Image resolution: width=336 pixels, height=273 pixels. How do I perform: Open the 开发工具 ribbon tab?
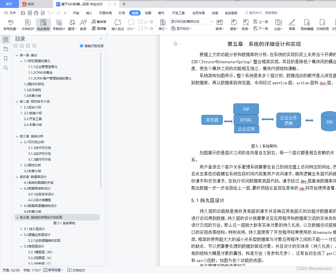(178, 13)
